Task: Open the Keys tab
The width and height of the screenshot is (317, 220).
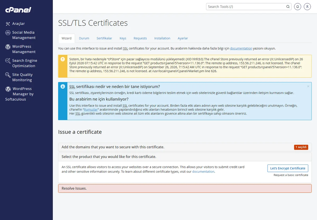Action: [x=123, y=38]
